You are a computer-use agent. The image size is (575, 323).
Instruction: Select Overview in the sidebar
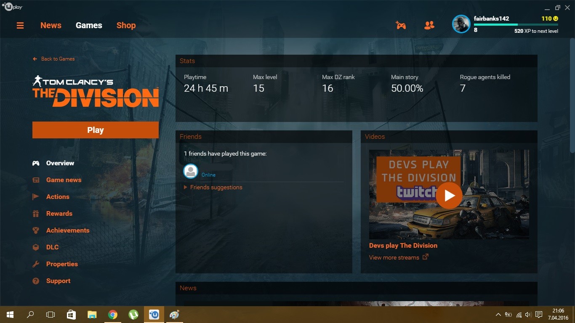pyautogui.click(x=60, y=163)
